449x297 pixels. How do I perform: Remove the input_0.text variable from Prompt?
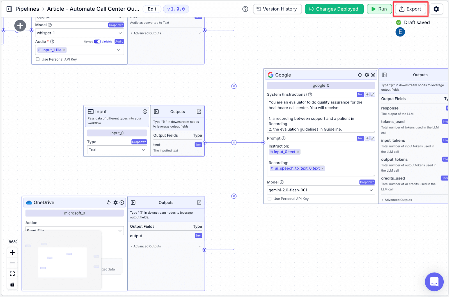coord(298,152)
